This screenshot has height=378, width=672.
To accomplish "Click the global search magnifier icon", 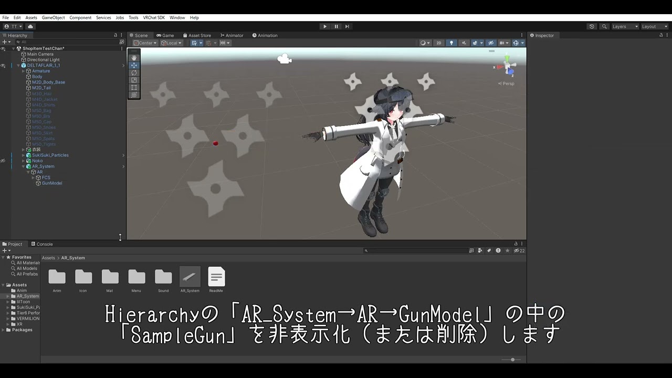I will [604, 26].
